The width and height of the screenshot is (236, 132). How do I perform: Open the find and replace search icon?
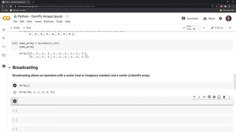[4, 38]
